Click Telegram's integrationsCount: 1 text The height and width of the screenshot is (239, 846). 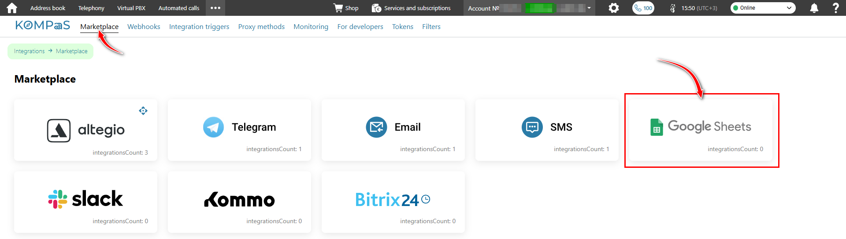pos(274,149)
